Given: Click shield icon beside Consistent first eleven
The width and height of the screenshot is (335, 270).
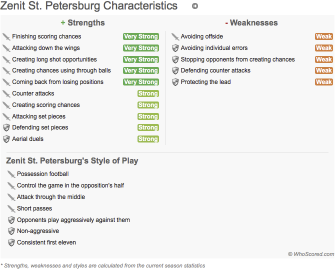Looking at the screenshot, I should [11, 243].
